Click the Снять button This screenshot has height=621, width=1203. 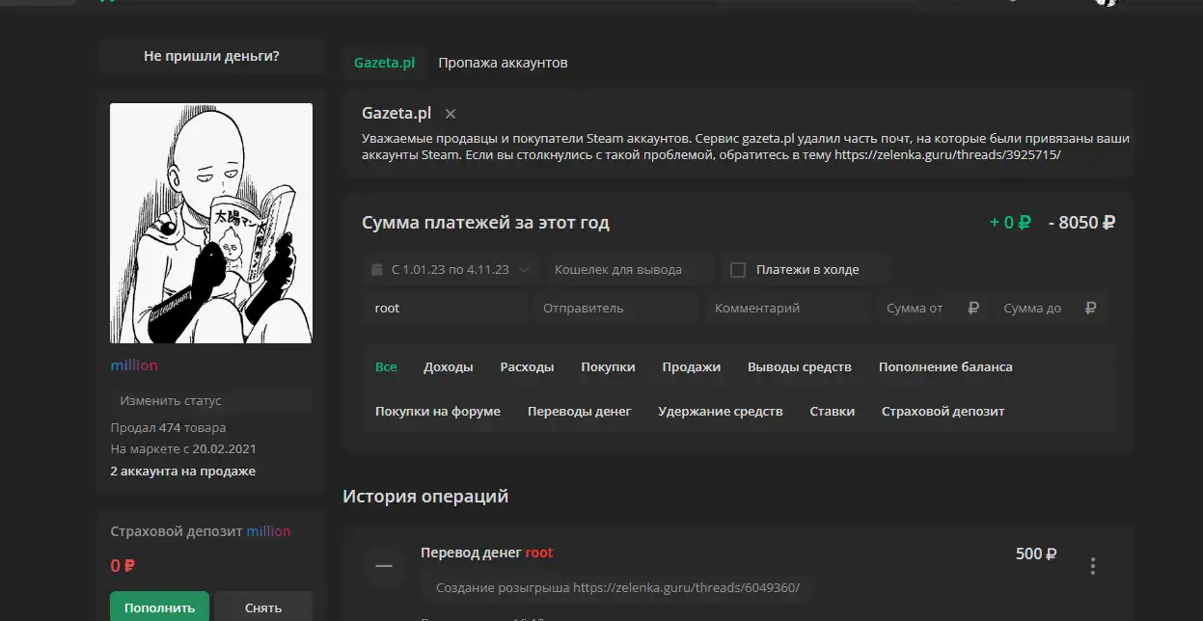coord(263,607)
